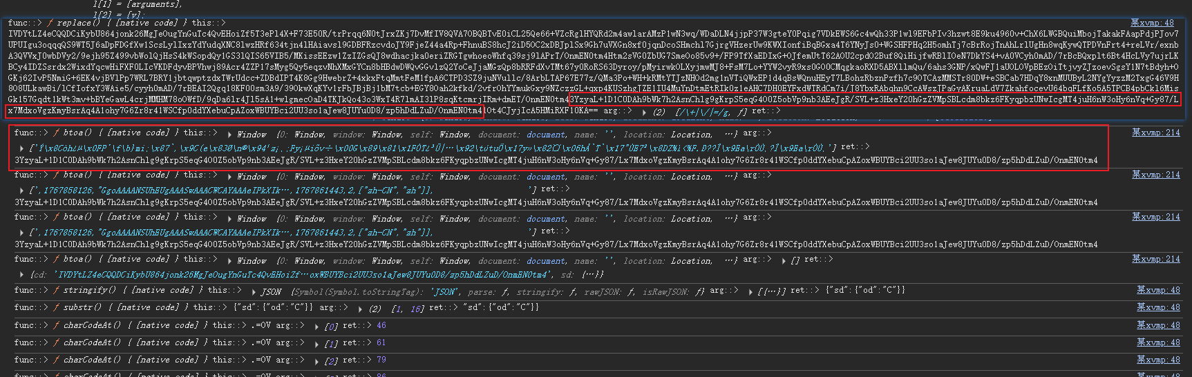Expand the [0] argument of charCodeAt returning 46

[x=317, y=327]
